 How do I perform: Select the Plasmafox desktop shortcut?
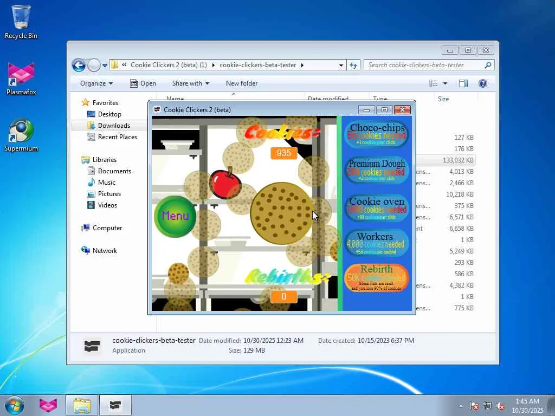[x=21, y=79]
